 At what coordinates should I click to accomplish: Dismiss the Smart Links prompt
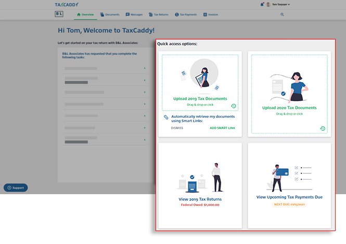click(x=177, y=128)
